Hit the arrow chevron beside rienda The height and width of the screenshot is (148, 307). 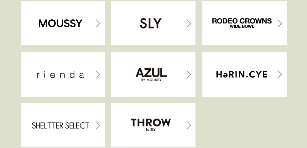pyautogui.click(x=98, y=74)
